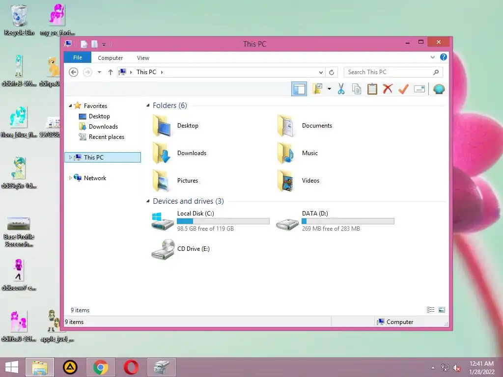
Task: Expand the Network tree node
Action: coord(70,178)
